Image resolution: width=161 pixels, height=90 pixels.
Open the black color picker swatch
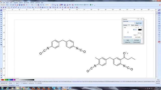point(140,30)
